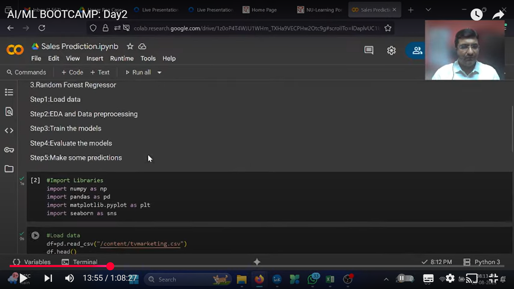The image size is (514, 289).
Task: Open the secrets key icon in the sidebar
Action: pyautogui.click(x=9, y=150)
